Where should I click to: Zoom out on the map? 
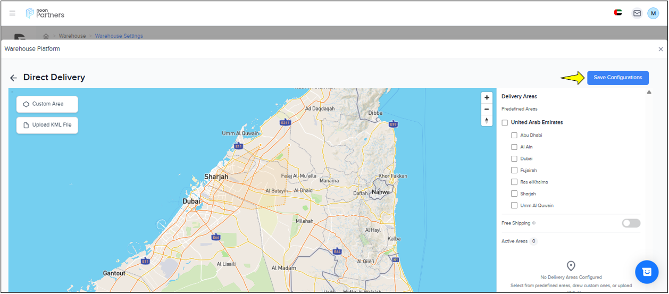[x=487, y=109]
